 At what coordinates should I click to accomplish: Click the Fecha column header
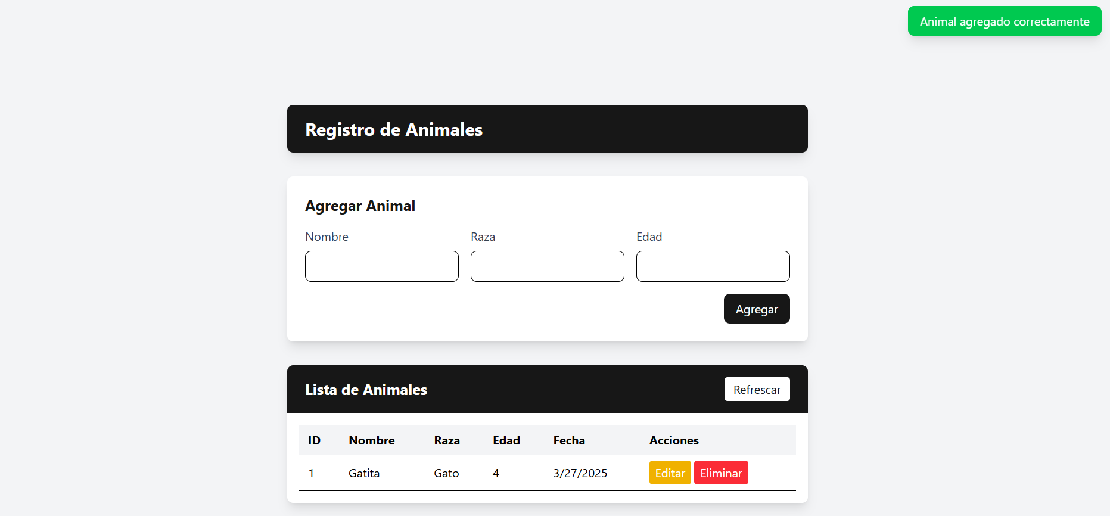569,440
